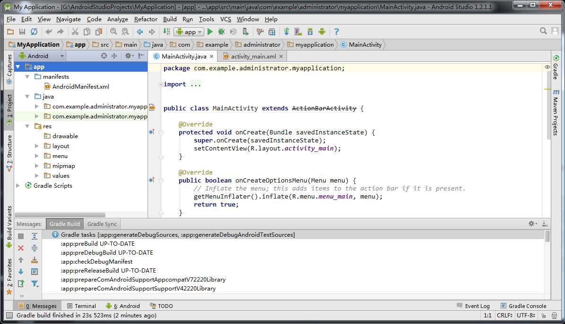Open the Android project view dropdown
Viewport: 565px width, 324px height.
click(x=42, y=56)
